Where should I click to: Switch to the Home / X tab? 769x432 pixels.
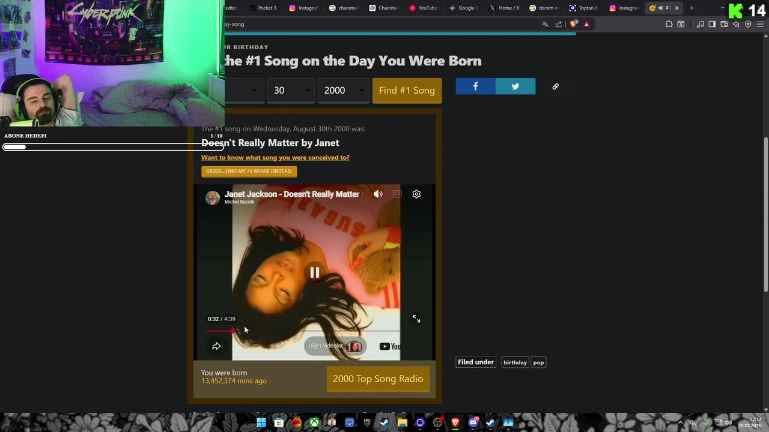click(x=503, y=8)
